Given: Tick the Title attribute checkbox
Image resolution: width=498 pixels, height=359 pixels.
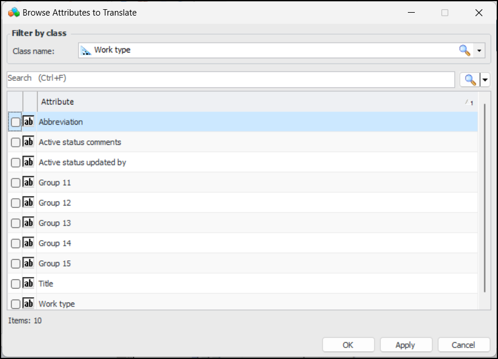Looking at the screenshot, I should tap(16, 284).
